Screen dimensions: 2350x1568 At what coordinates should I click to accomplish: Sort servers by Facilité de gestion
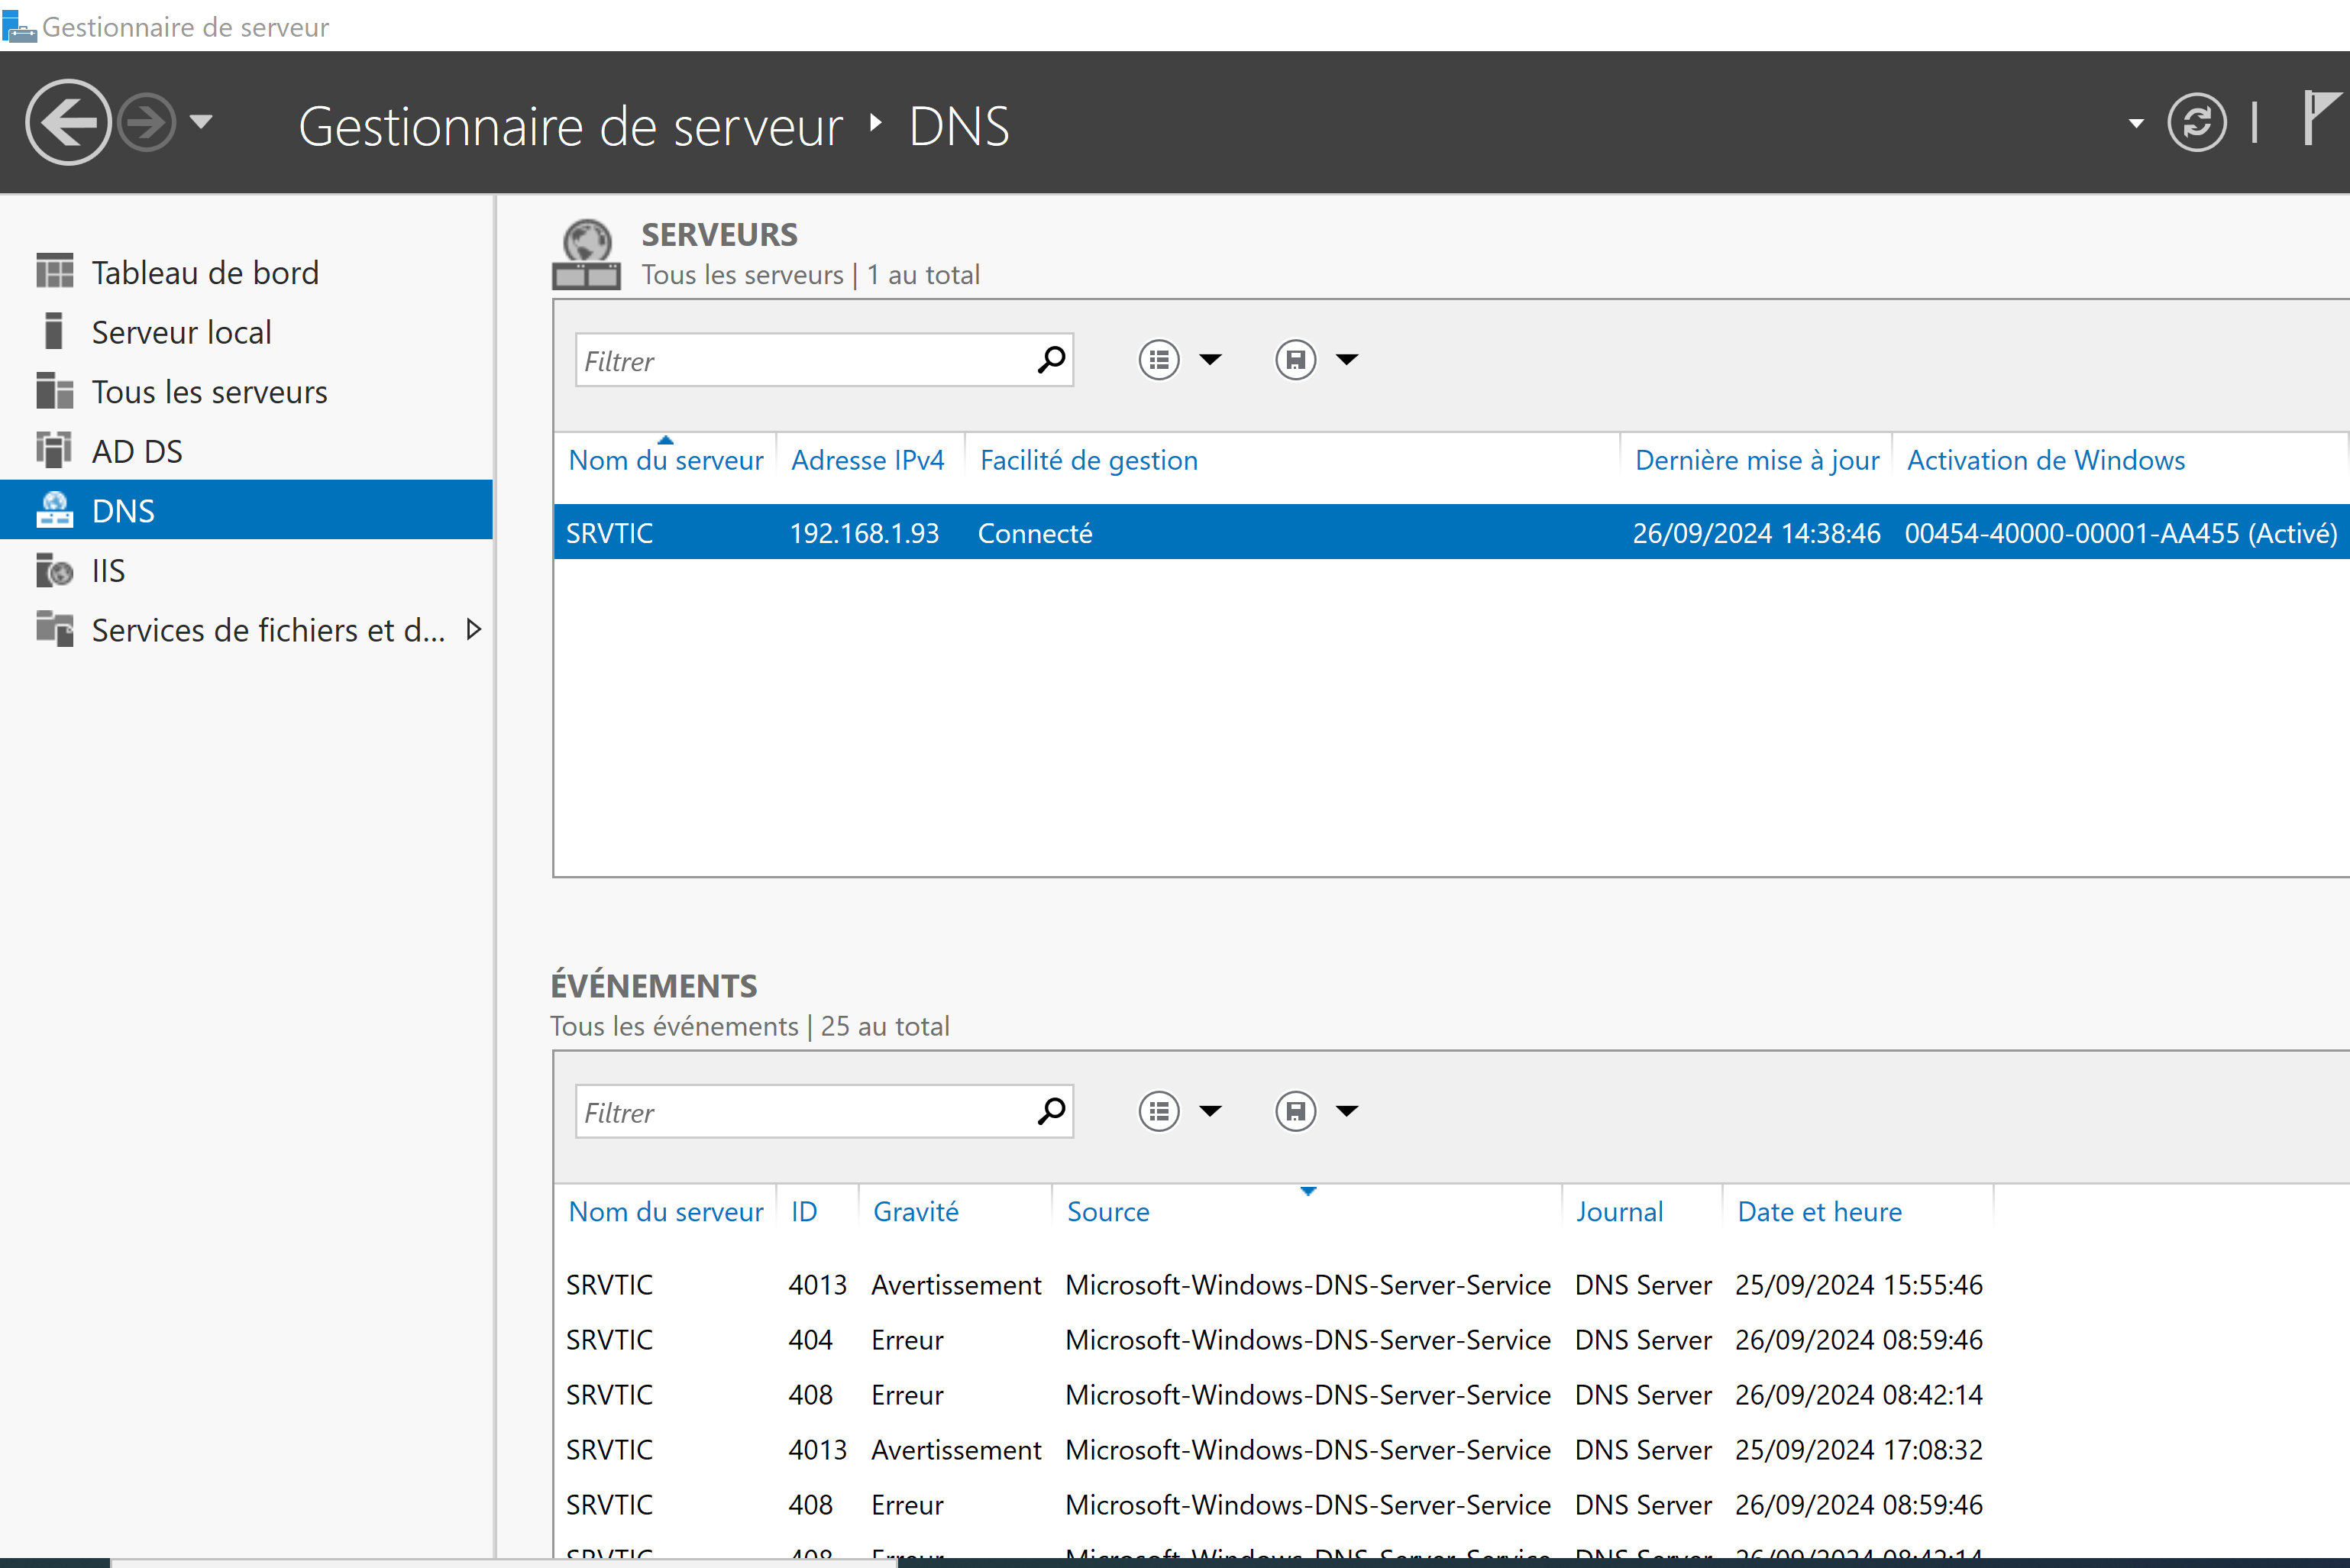(x=1089, y=460)
